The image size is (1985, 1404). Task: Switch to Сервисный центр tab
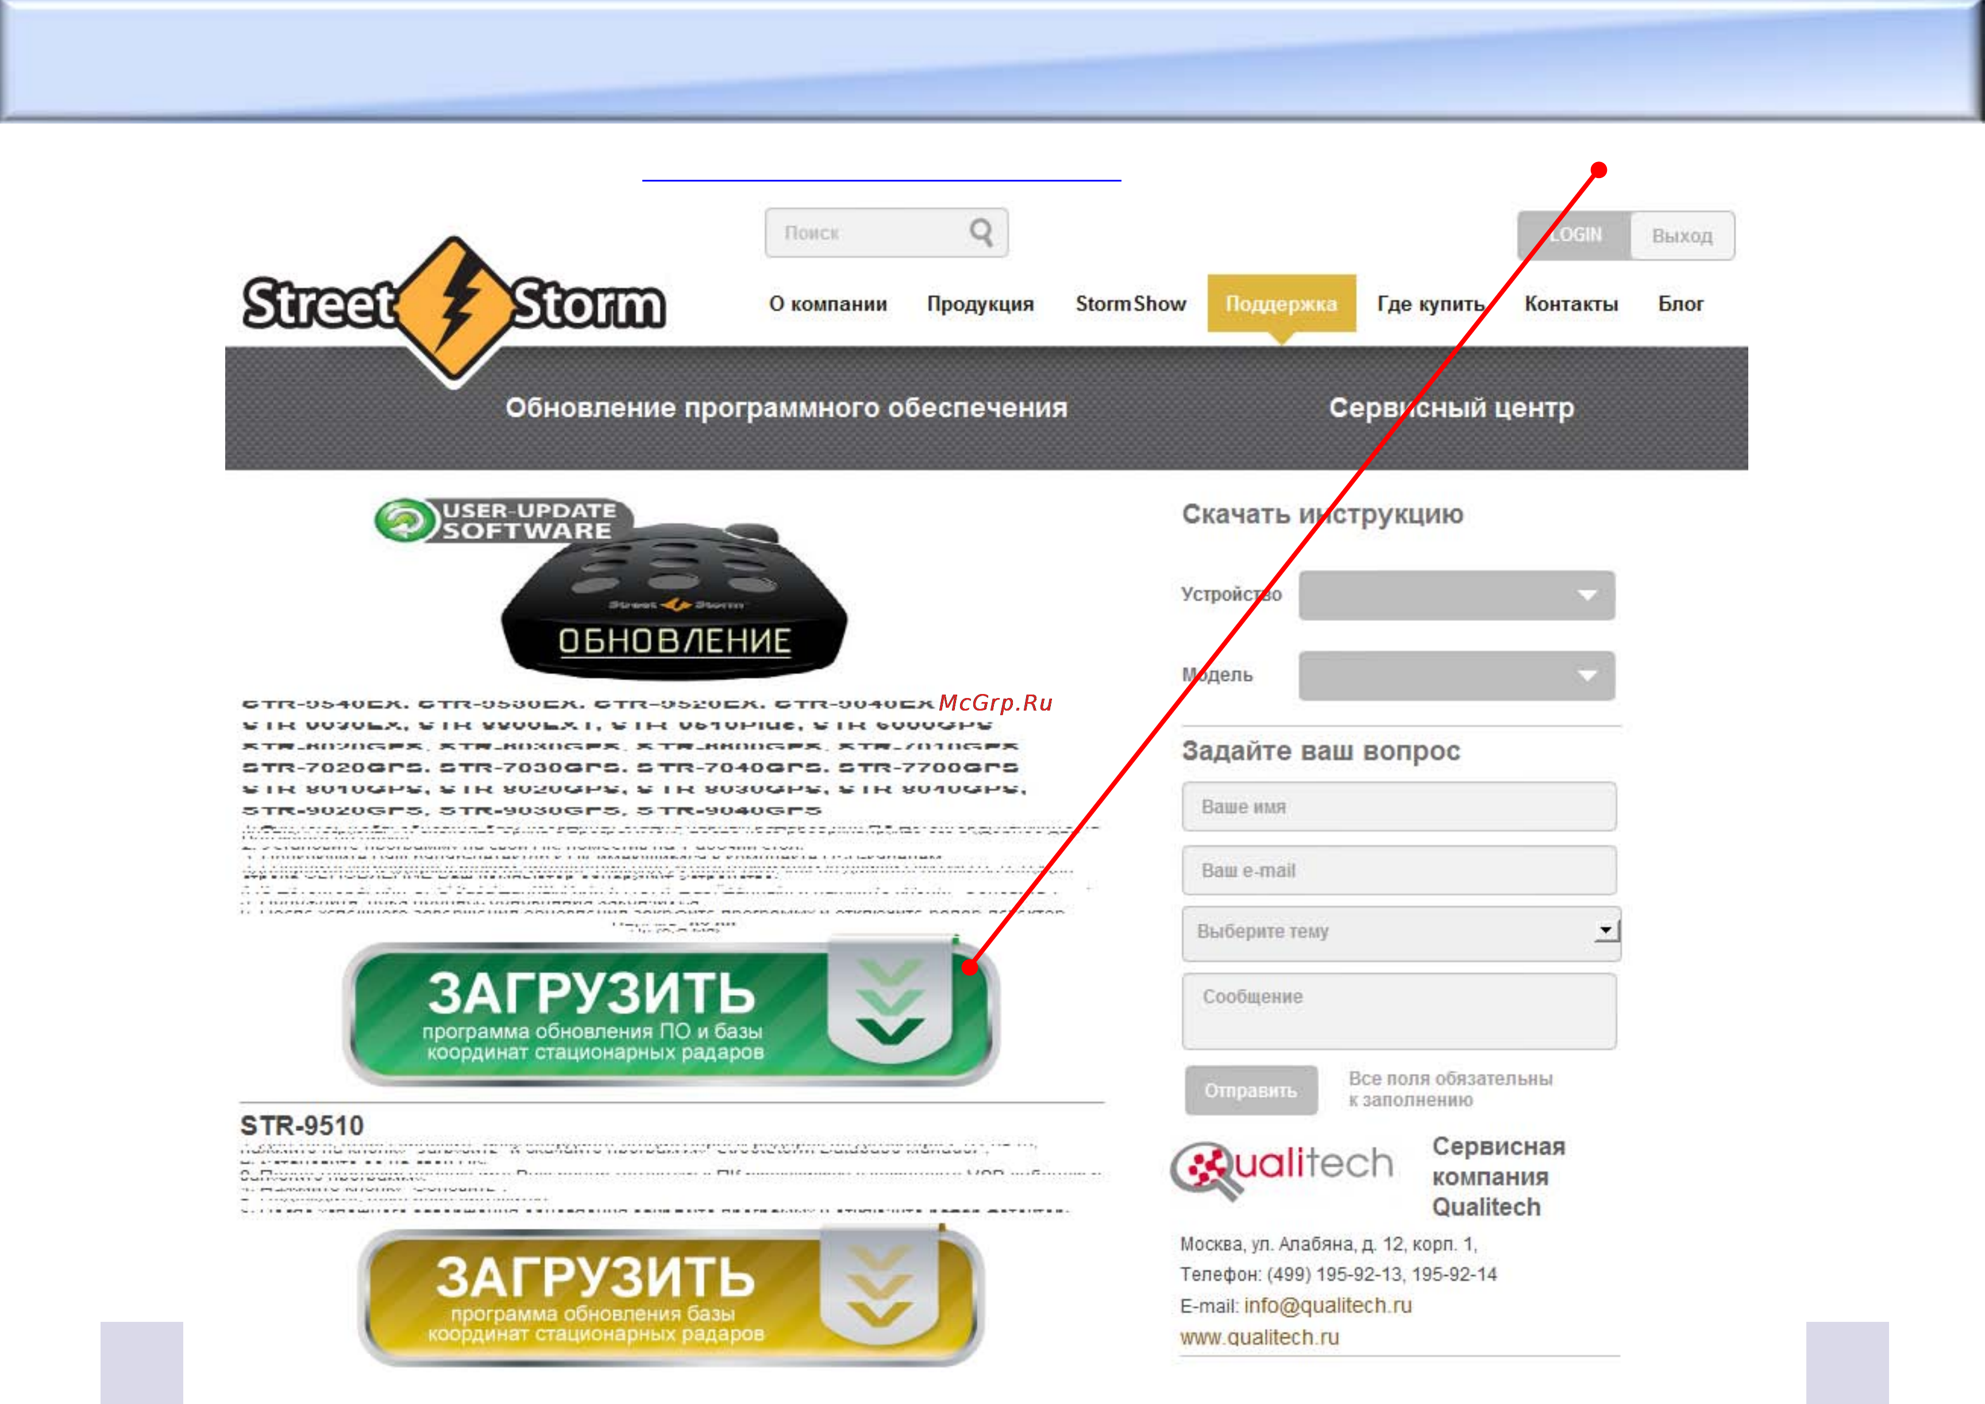coord(1452,407)
